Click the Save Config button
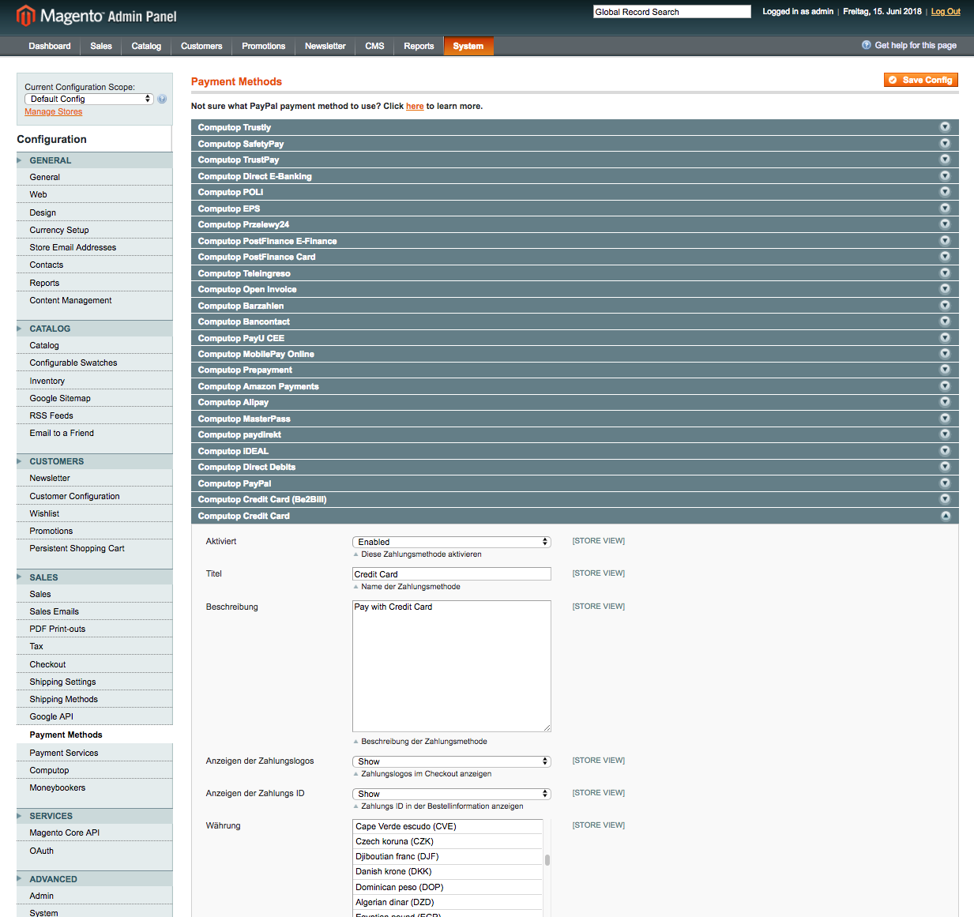This screenshot has width=974, height=917. (921, 80)
